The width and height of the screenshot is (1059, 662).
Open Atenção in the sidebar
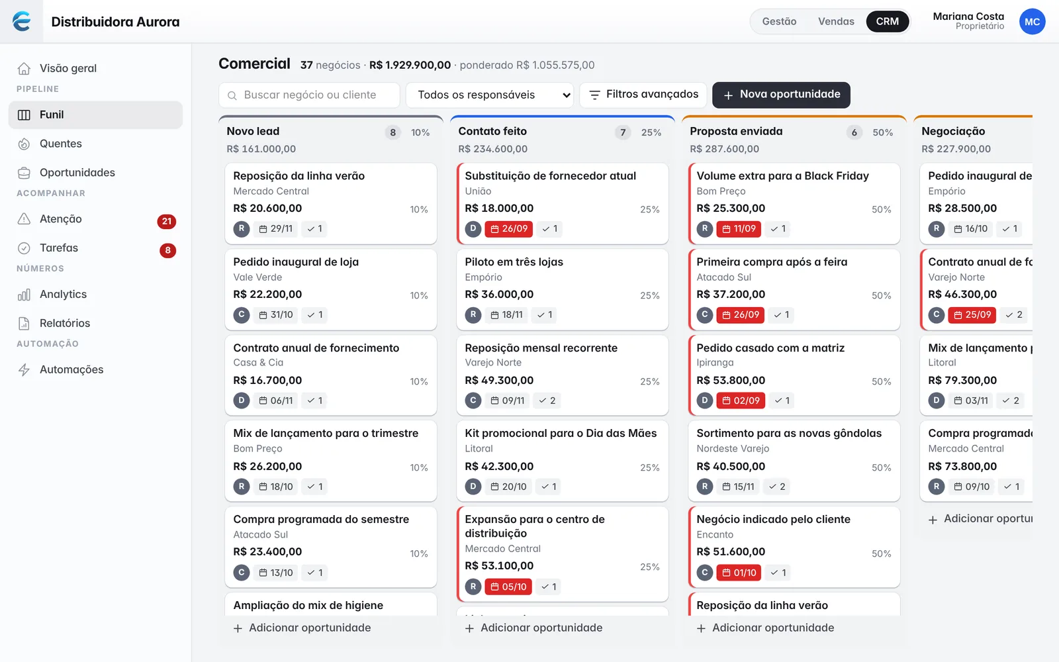[x=95, y=219]
